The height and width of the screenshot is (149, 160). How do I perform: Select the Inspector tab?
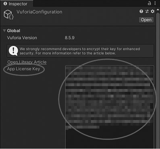tap(17, 4)
